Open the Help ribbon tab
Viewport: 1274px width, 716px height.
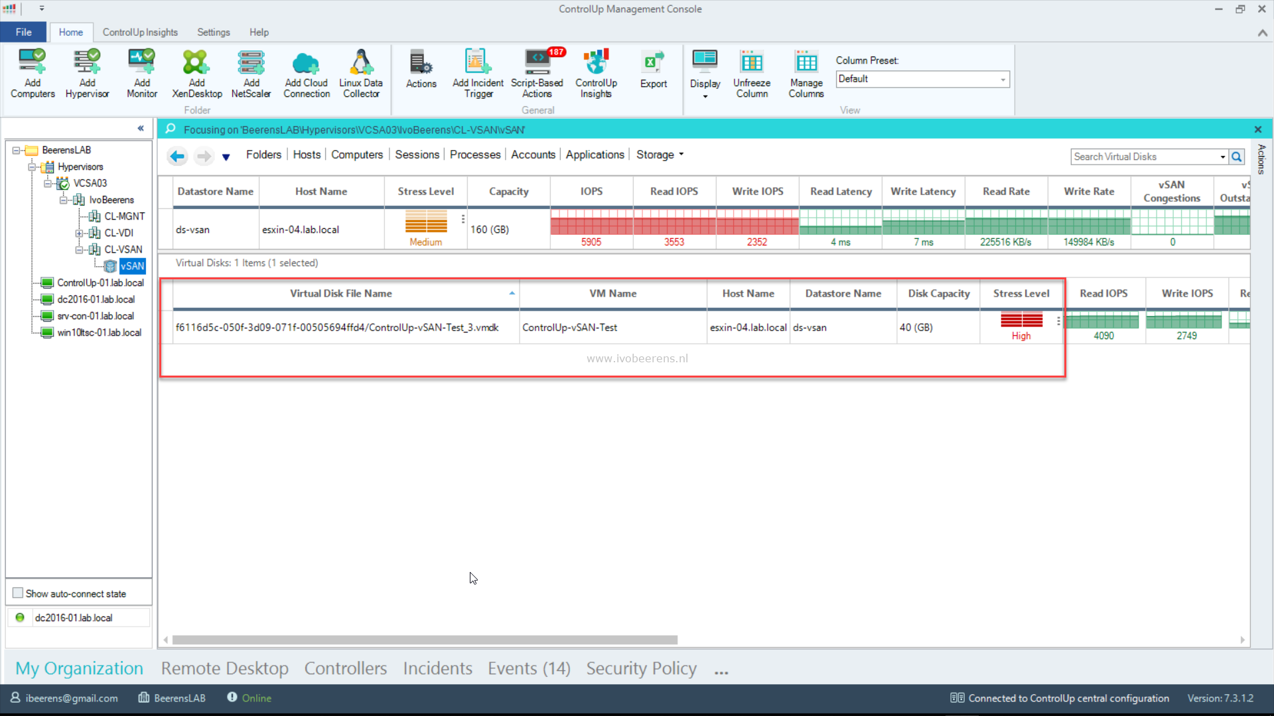[259, 32]
